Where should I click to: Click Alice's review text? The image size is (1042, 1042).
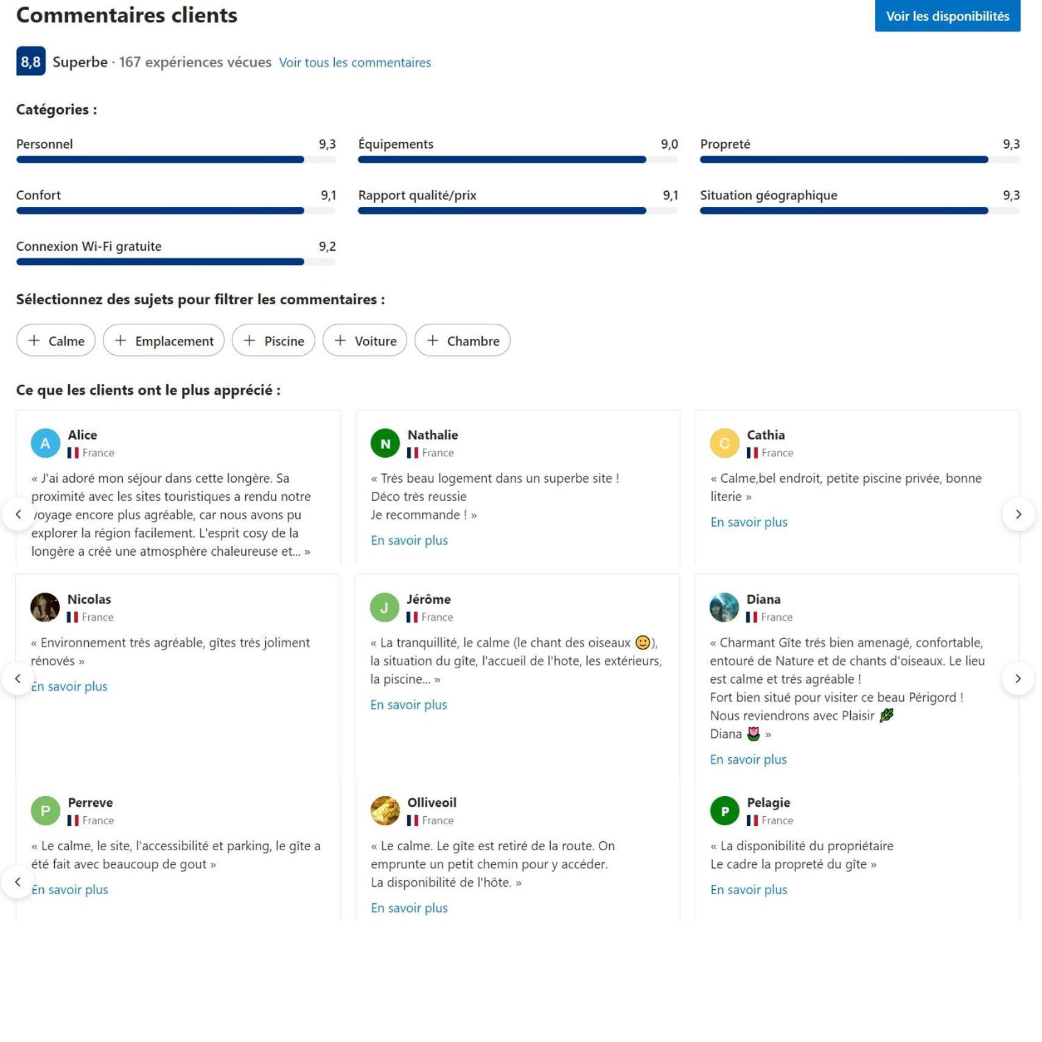coord(171,514)
